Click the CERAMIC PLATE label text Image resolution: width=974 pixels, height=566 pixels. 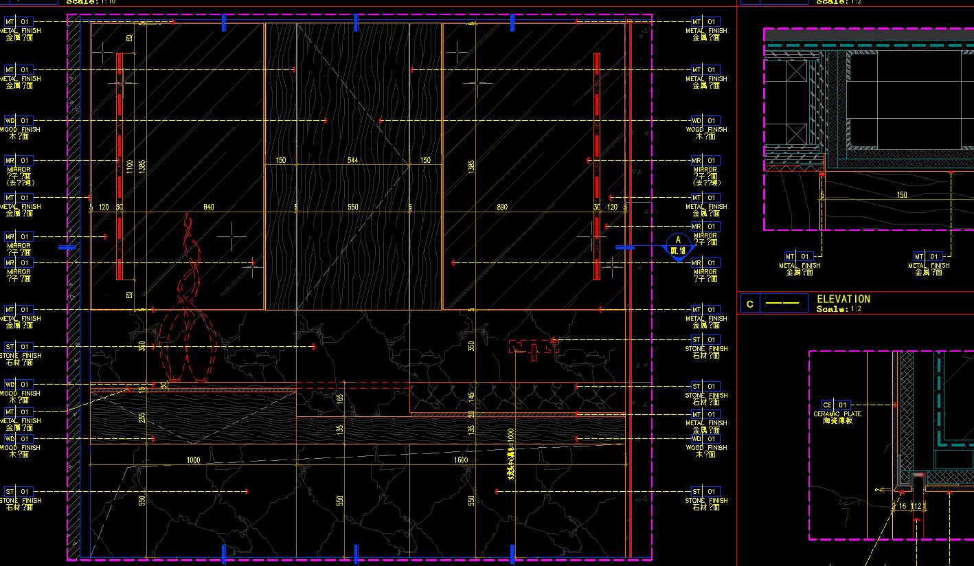tap(837, 414)
